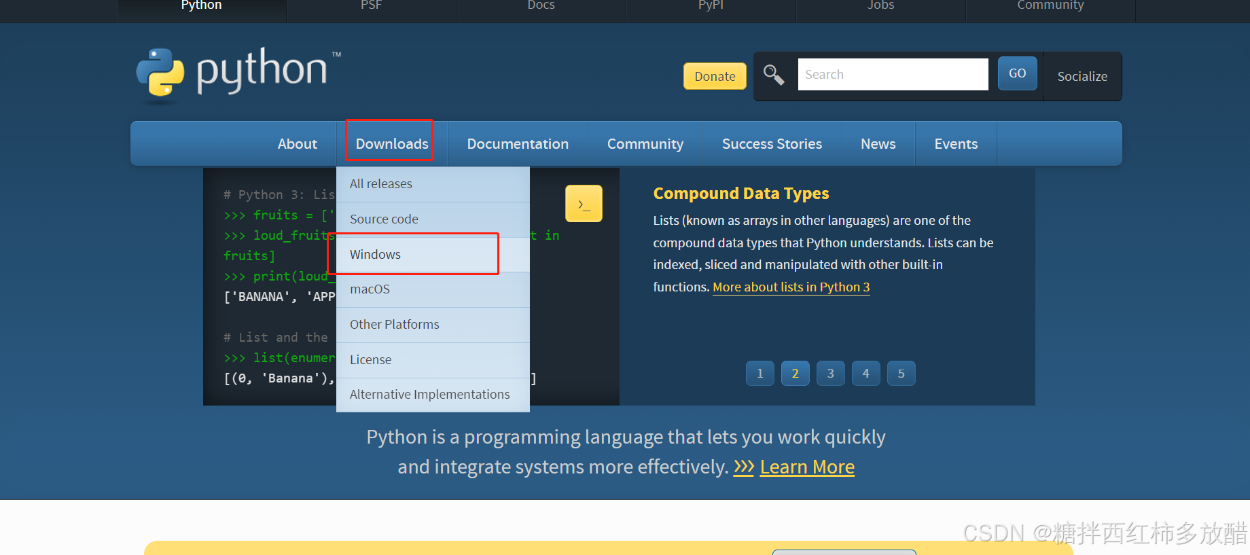Screen dimensions: 1250x555
Task: Select License from Downloads dropdown
Action: coord(433,360)
